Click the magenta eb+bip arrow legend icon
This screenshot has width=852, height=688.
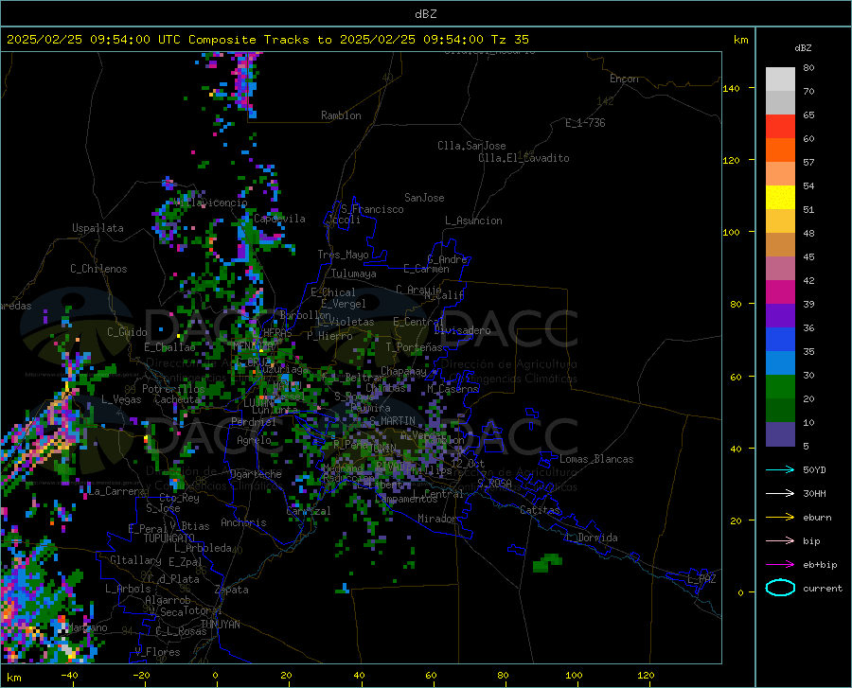[x=780, y=565]
